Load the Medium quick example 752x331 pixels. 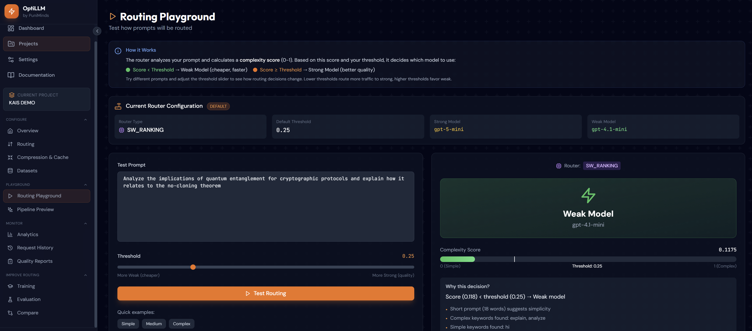pyautogui.click(x=154, y=324)
